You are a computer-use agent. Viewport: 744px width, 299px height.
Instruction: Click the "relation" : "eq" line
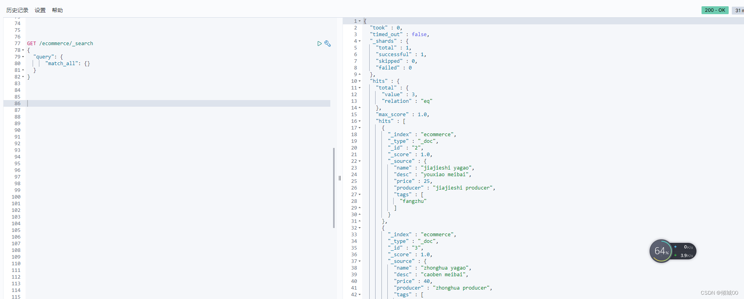pyautogui.click(x=407, y=101)
